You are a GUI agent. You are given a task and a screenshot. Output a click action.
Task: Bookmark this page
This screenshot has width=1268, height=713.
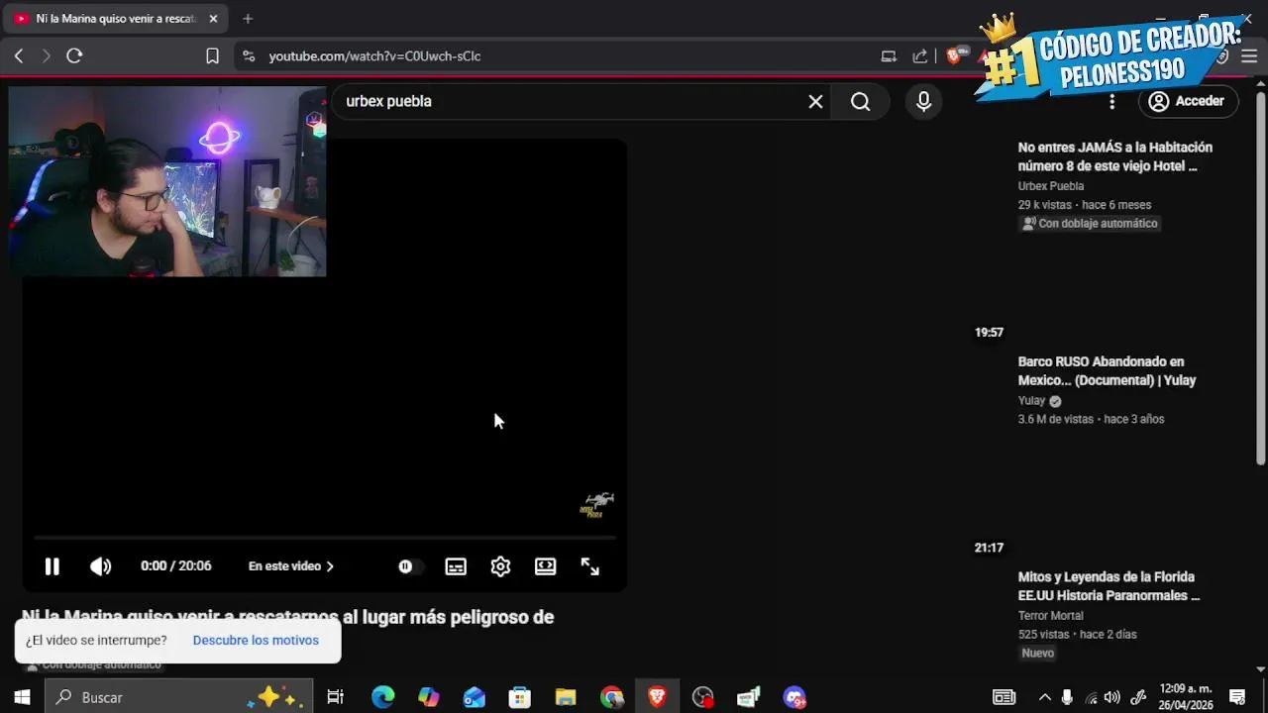coord(212,56)
